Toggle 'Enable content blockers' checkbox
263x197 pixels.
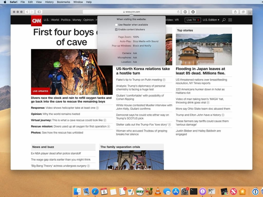116,29
